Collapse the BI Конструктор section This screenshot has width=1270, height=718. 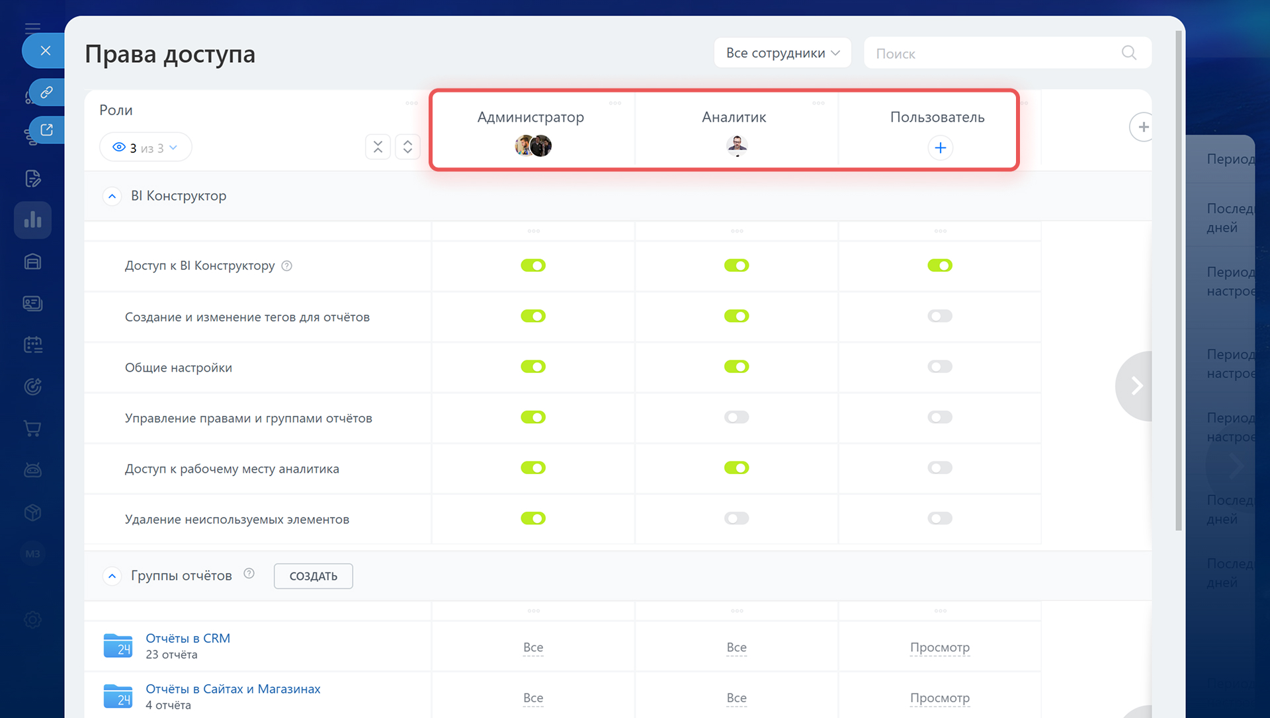(x=112, y=196)
